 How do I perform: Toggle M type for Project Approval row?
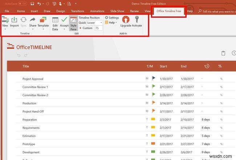click(x=147, y=79)
